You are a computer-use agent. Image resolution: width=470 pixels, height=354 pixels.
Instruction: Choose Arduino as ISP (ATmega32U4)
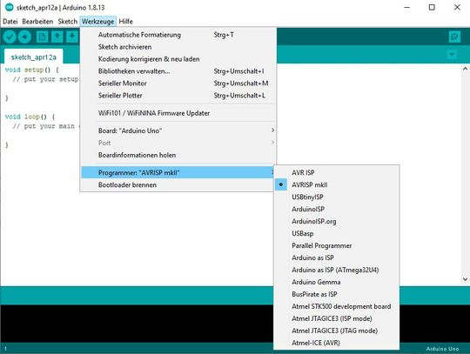click(x=337, y=270)
